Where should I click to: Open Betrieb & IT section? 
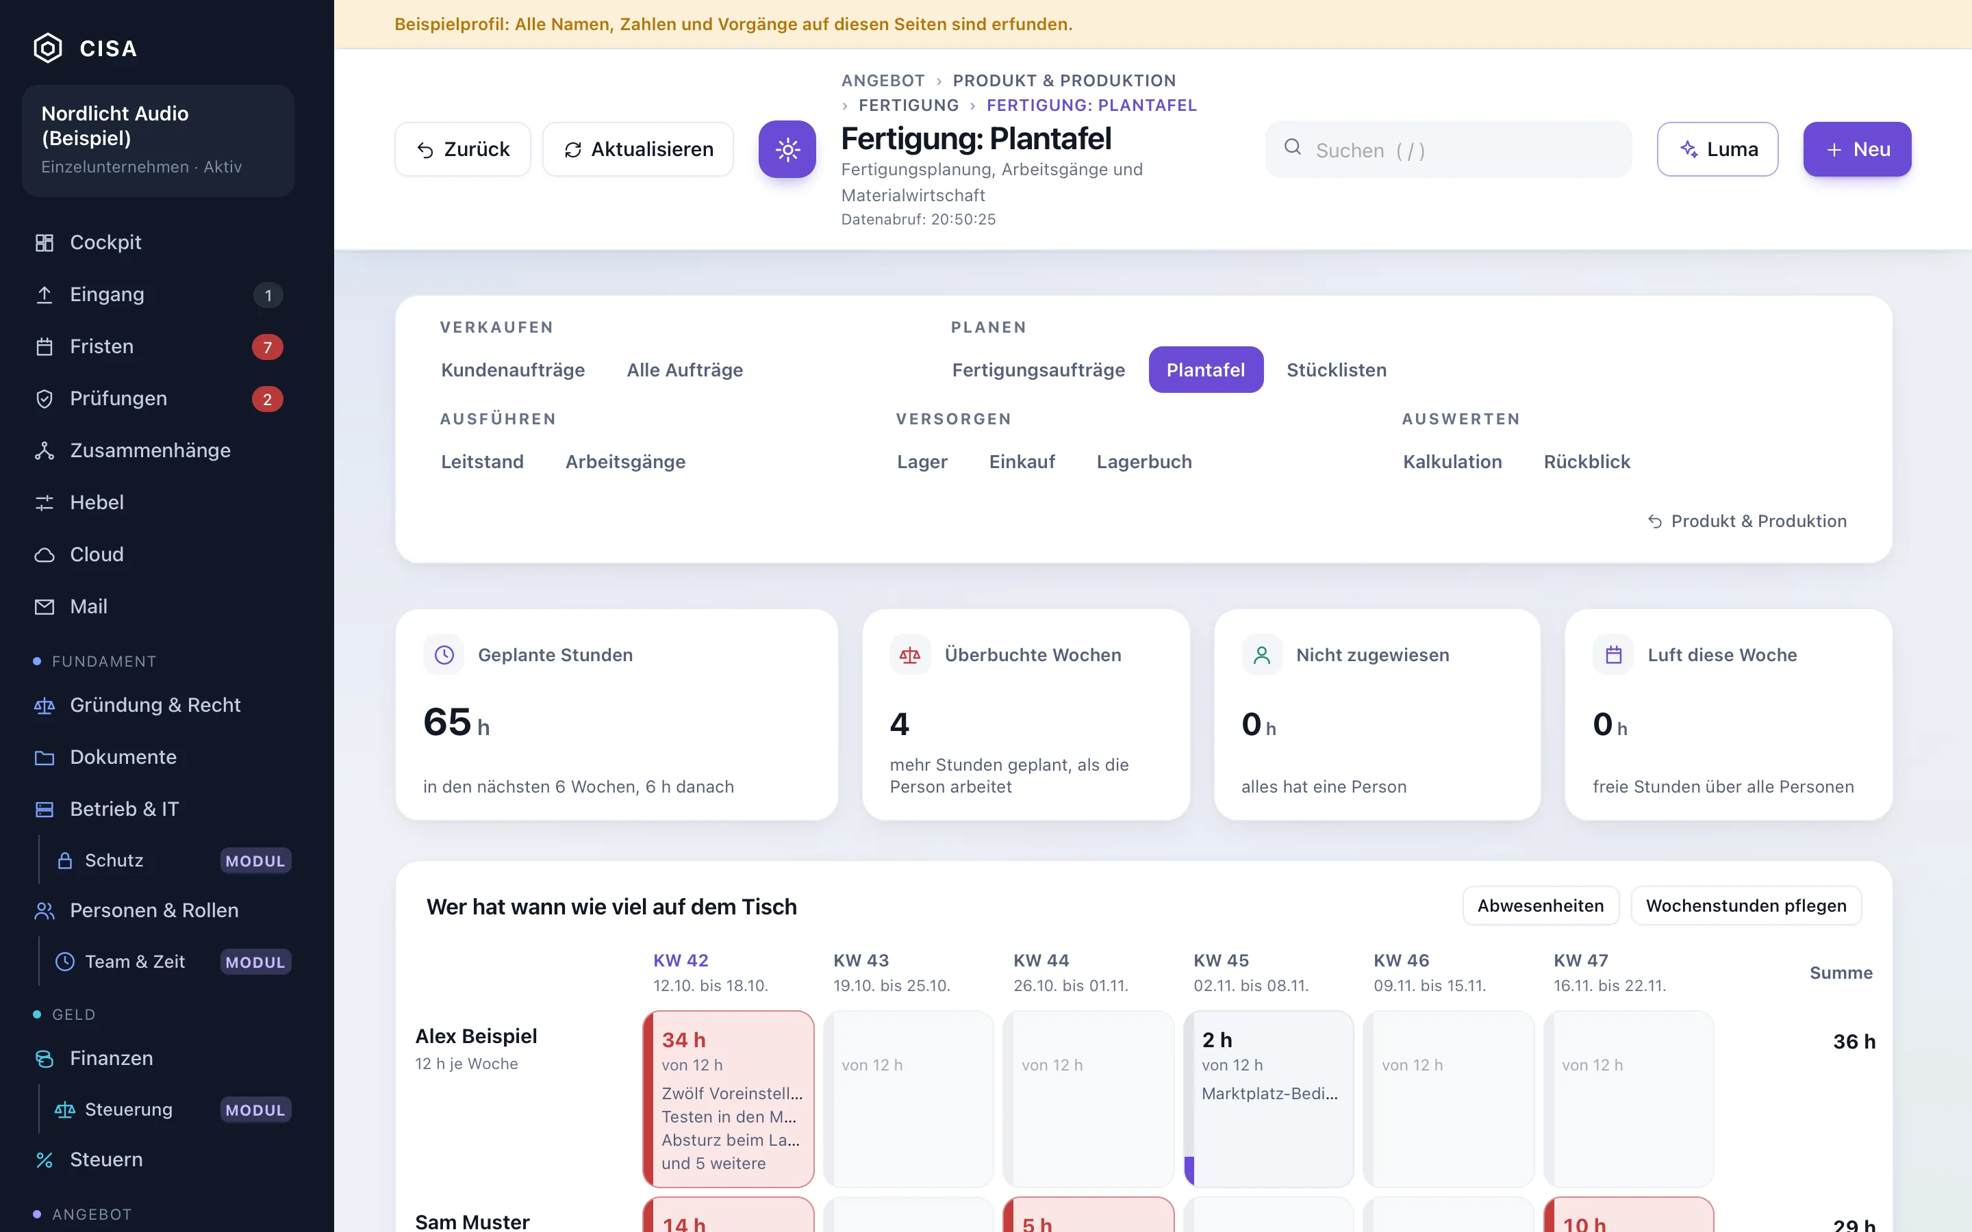158,809
